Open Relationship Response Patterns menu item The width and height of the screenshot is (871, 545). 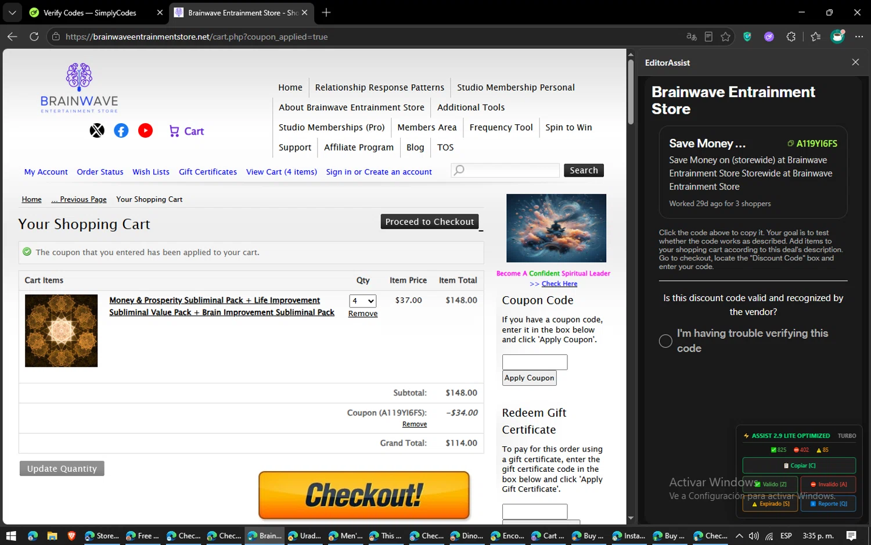(380, 87)
